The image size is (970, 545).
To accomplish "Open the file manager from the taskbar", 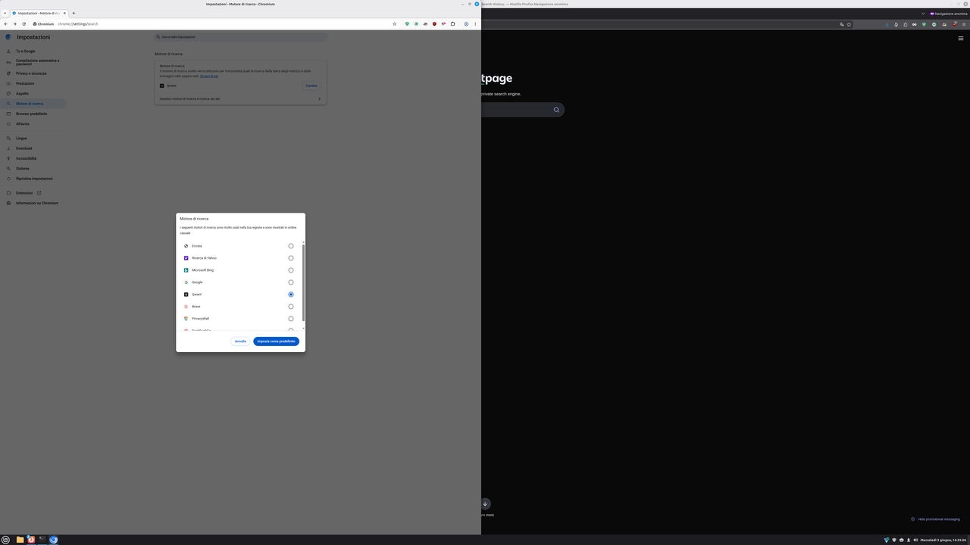I will click(20, 540).
